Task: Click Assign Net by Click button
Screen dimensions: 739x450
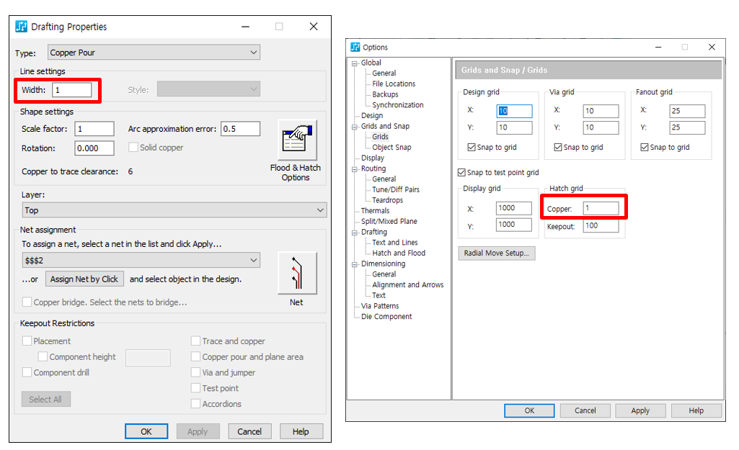Action: pyautogui.click(x=84, y=279)
